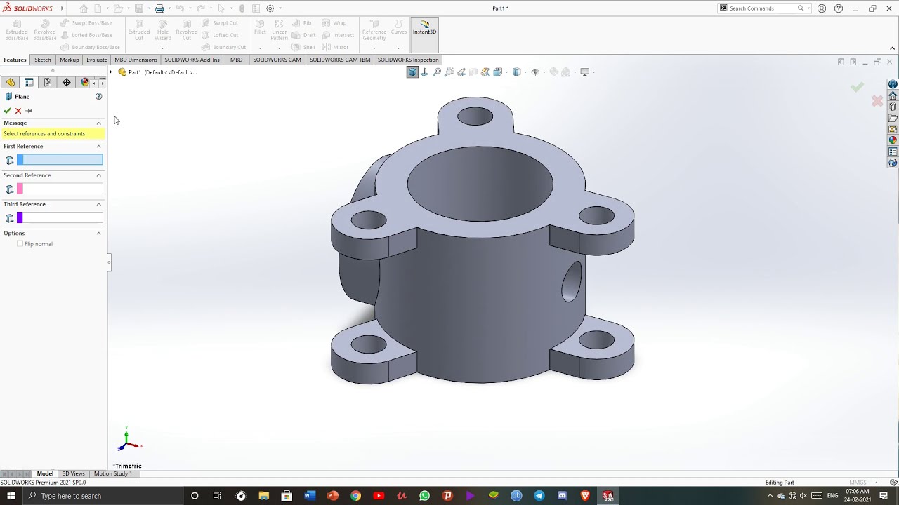Open the Display Style cube icon

point(517,72)
